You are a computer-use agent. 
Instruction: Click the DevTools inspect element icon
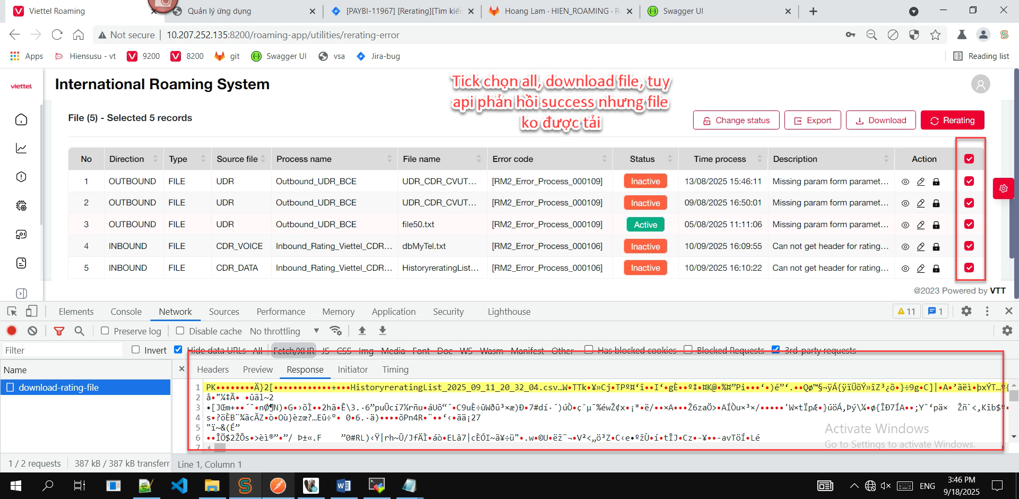(x=12, y=312)
